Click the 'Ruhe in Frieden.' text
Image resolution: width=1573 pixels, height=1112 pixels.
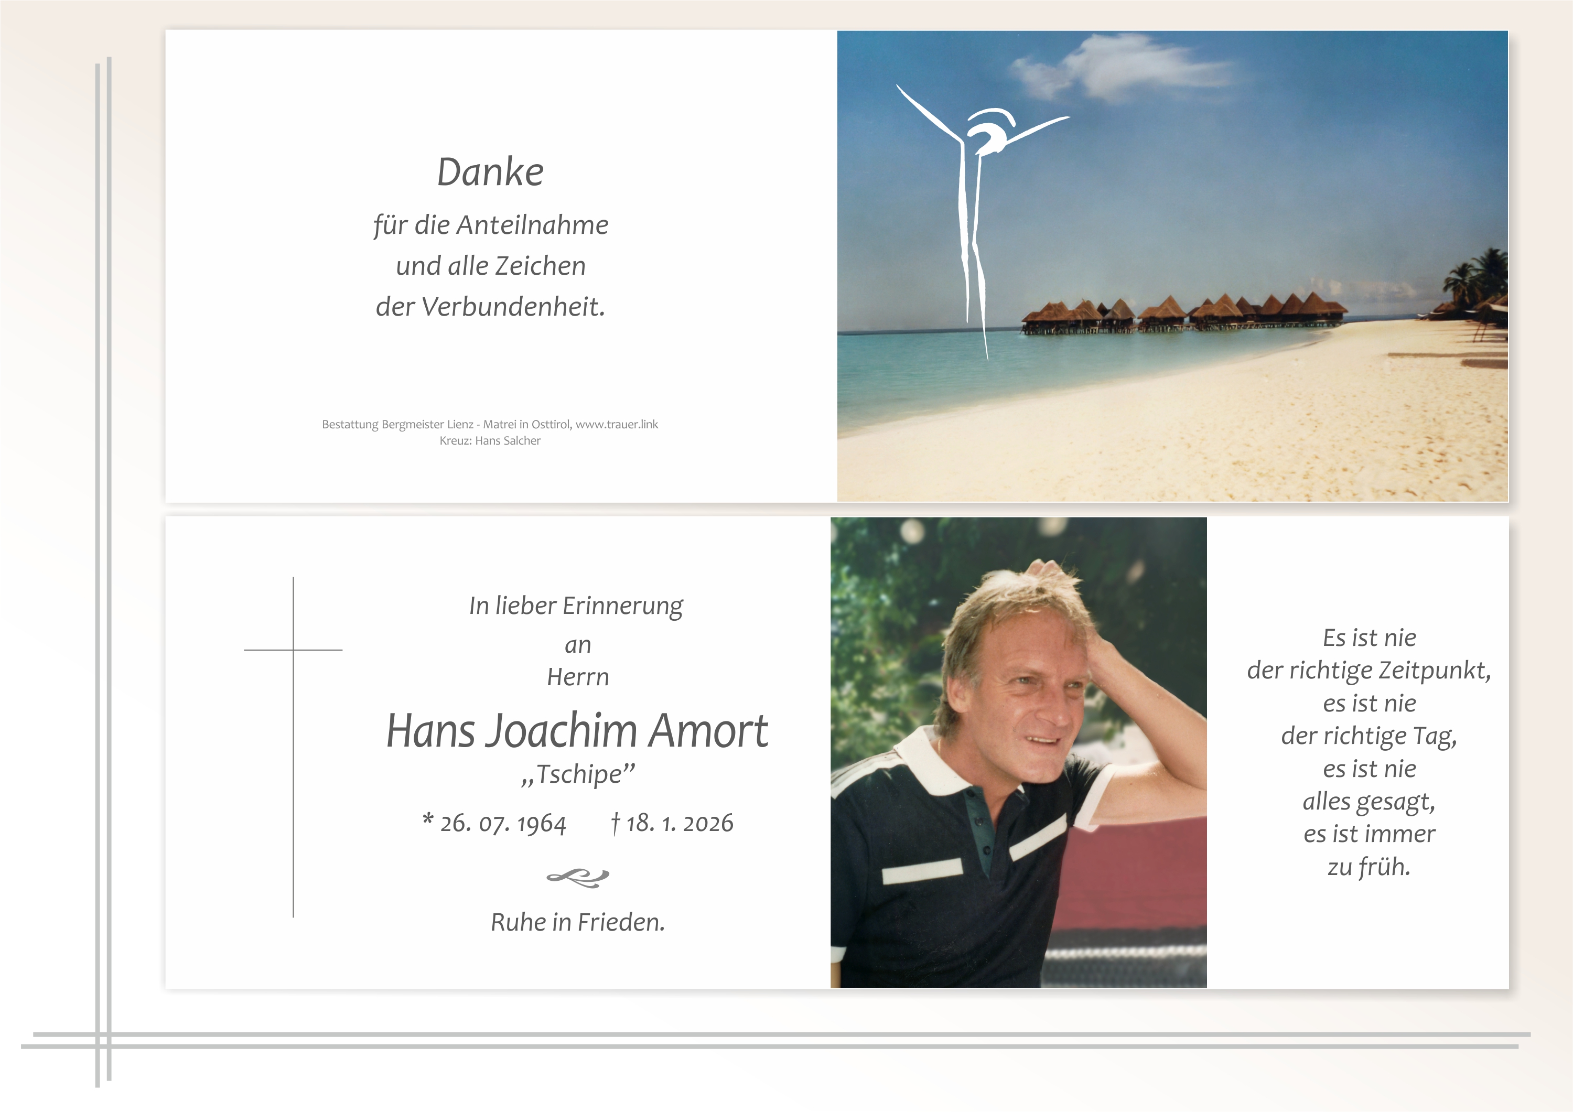coord(577,922)
